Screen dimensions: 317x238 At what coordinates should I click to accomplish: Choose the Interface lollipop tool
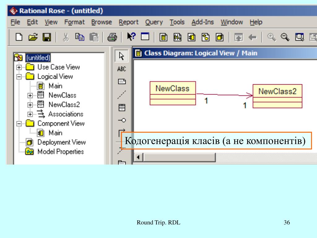point(122,121)
